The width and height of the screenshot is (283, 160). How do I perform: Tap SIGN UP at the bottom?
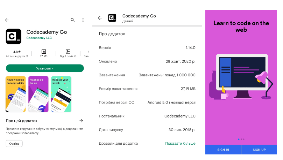[x=259, y=150]
